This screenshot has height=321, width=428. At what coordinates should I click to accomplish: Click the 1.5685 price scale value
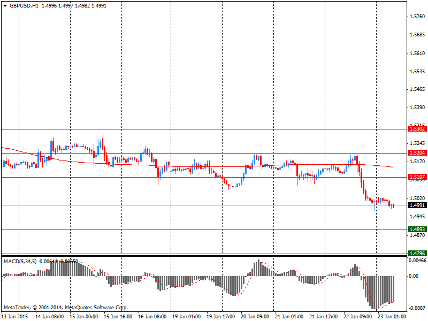pyautogui.click(x=417, y=35)
